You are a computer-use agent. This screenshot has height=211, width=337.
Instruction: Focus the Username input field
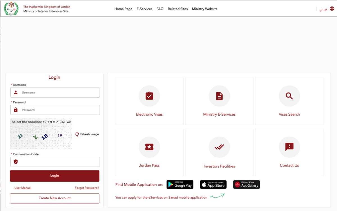(59, 92)
